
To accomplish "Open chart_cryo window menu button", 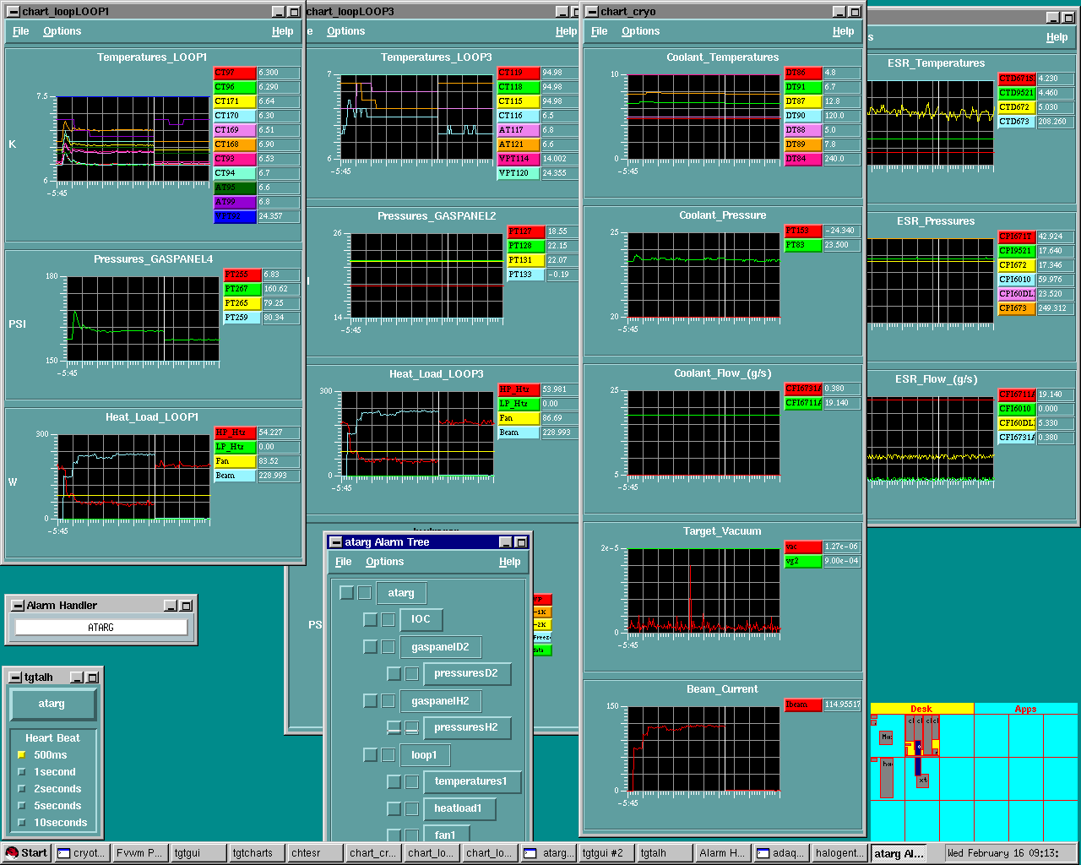I will tap(592, 12).
